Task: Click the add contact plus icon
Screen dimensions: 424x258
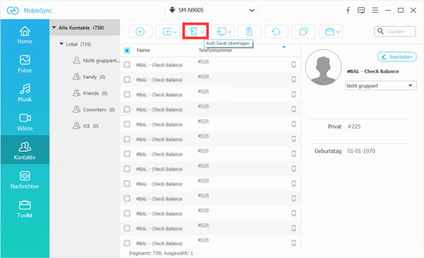Action: [140, 32]
